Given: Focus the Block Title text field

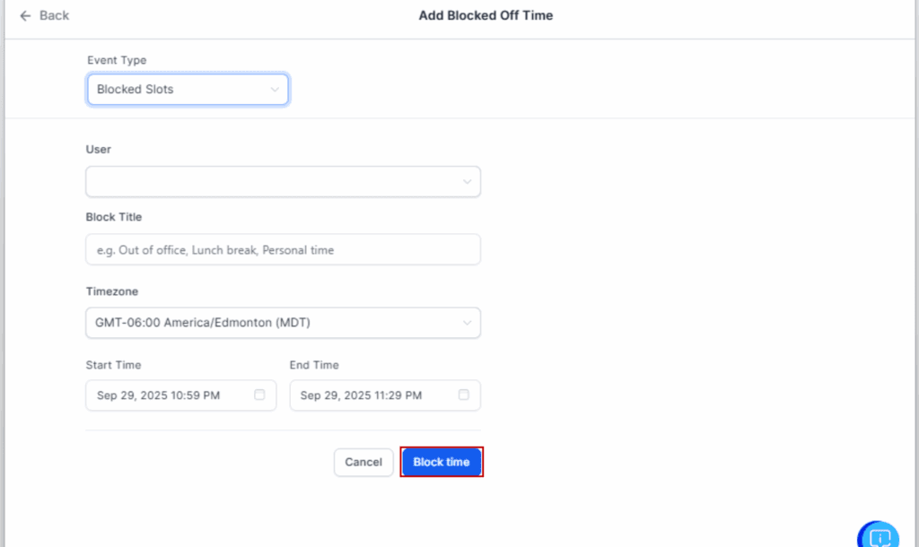Looking at the screenshot, I should click(x=283, y=250).
